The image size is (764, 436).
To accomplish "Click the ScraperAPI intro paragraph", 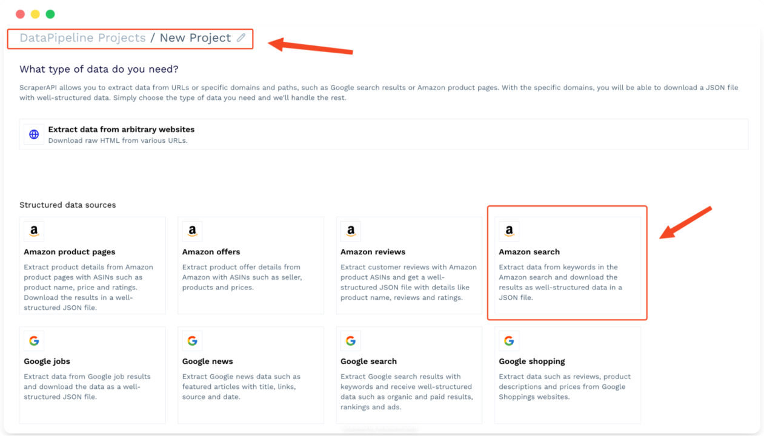I will pyautogui.click(x=379, y=93).
